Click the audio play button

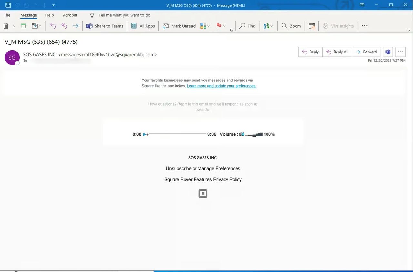coord(145,134)
